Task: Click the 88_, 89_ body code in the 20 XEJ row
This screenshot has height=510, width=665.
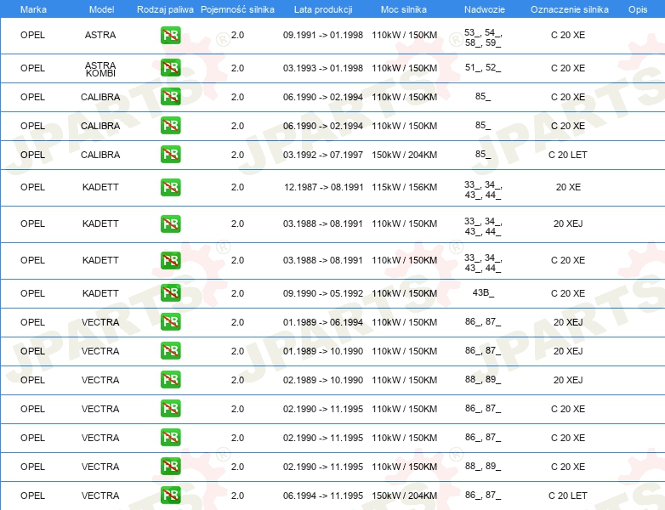Action: point(483,379)
